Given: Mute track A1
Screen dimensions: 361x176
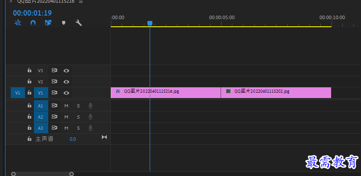Looking at the screenshot, I should 66,106.
